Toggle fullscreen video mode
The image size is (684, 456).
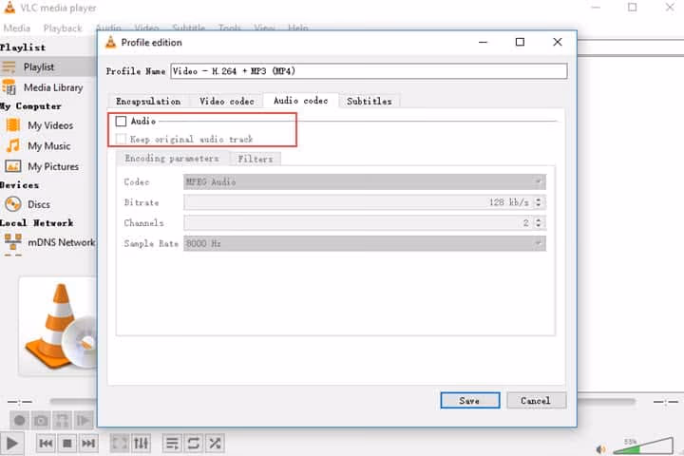[x=120, y=443]
